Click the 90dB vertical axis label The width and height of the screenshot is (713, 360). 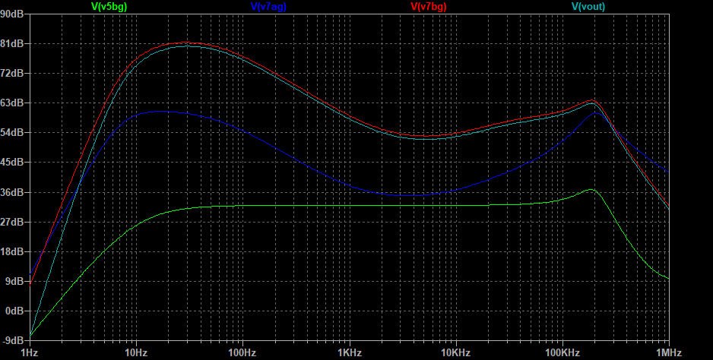coord(12,14)
